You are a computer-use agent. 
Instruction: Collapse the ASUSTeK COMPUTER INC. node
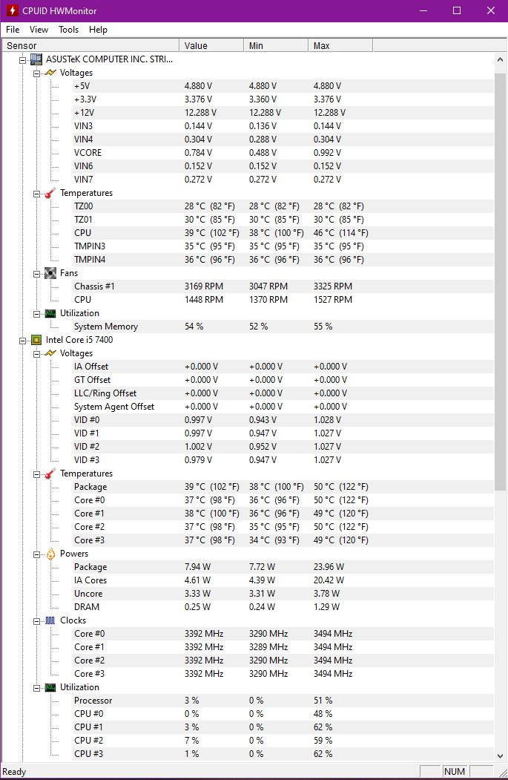[x=22, y=59]
